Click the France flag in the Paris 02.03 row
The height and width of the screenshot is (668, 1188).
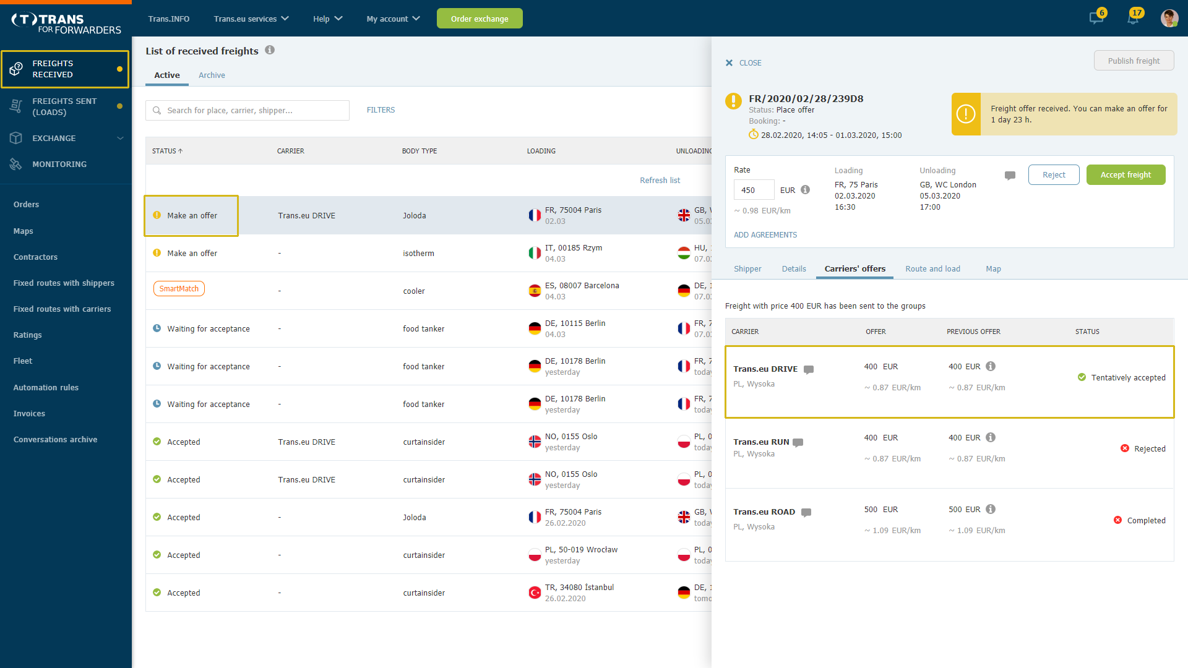click(x=535, y=215)
